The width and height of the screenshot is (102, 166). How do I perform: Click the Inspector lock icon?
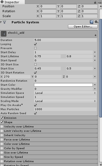(95, 2)
